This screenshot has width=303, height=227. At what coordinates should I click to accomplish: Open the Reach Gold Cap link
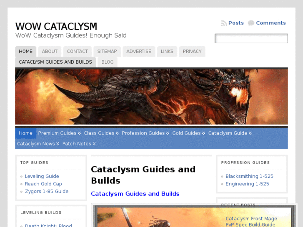point(43,184)
